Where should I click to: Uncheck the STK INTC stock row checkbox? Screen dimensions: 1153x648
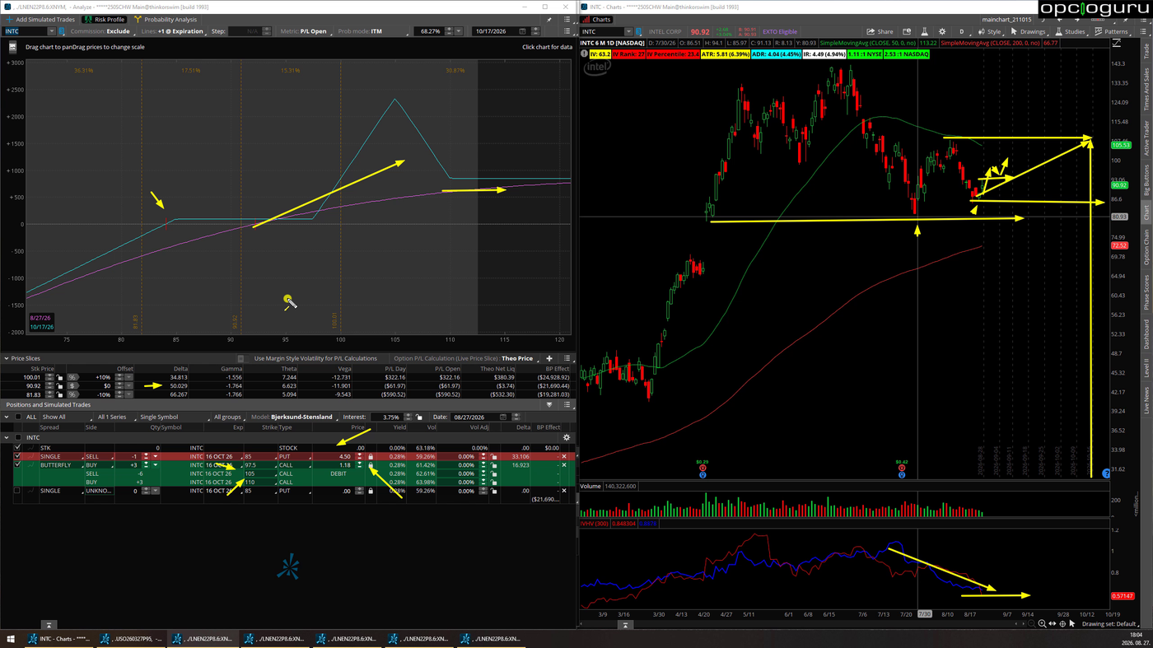point(17,448)
